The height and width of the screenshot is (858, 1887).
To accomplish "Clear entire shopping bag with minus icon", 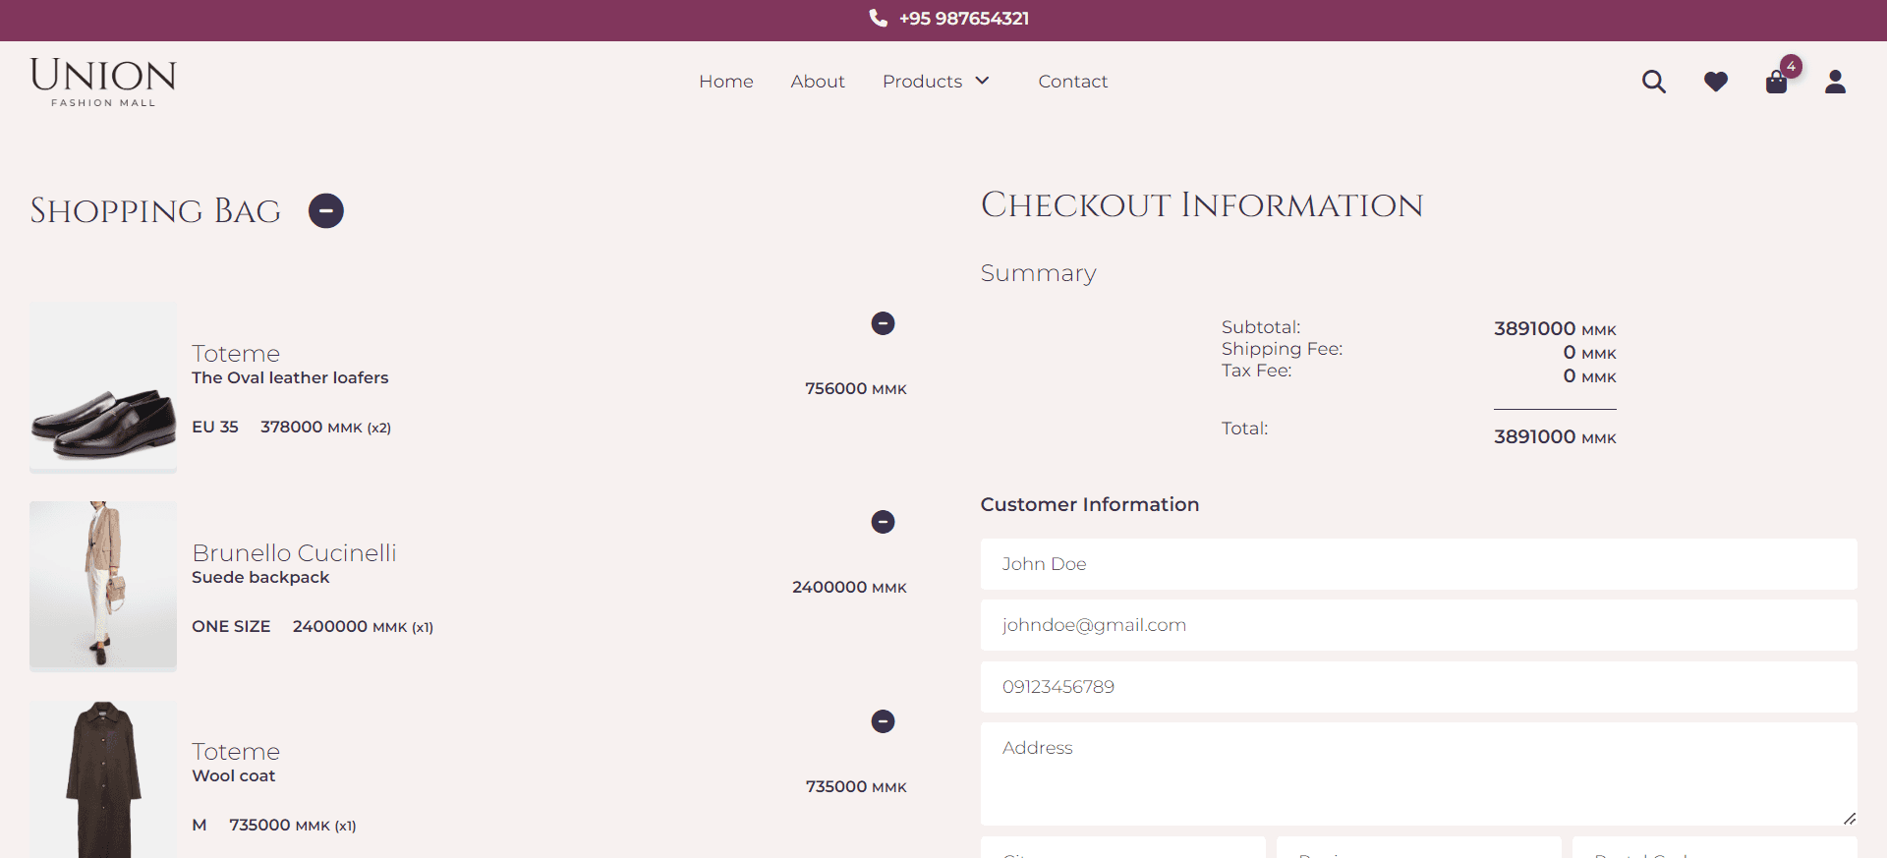I will [x=326, y=210].
